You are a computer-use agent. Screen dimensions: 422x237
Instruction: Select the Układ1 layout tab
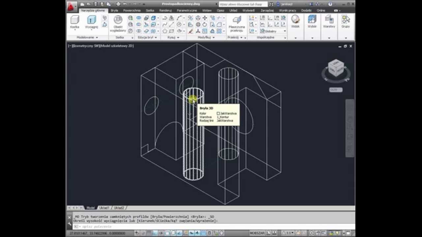104,208
